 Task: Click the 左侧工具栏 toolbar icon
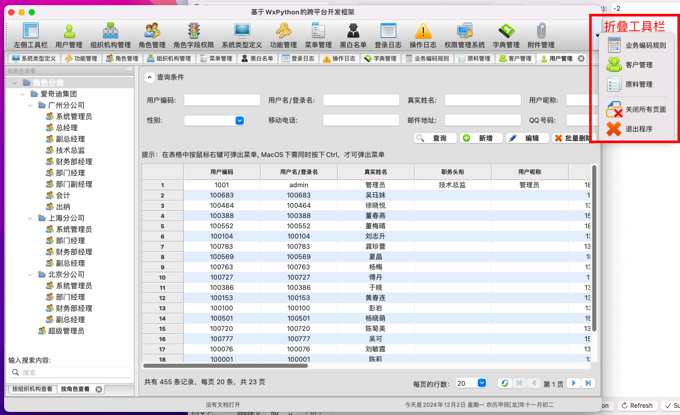[x=30, y=35]
